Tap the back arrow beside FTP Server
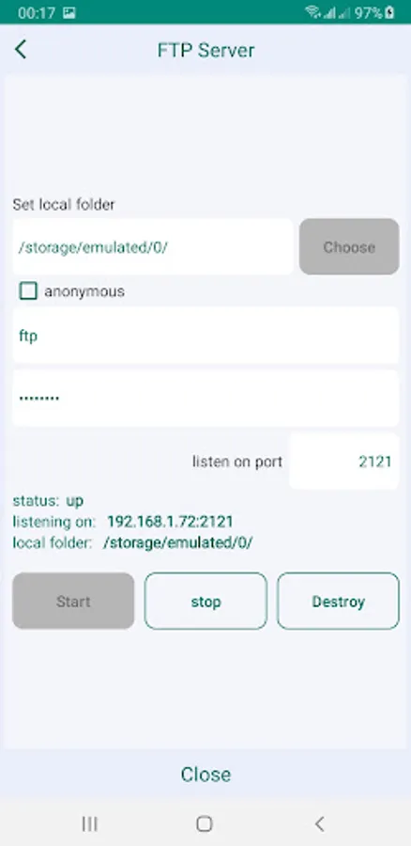411x846 pixels. coord(21,49)
